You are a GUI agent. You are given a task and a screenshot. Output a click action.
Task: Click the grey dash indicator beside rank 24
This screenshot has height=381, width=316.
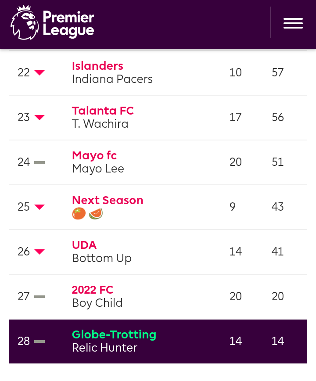click(39, 162)
